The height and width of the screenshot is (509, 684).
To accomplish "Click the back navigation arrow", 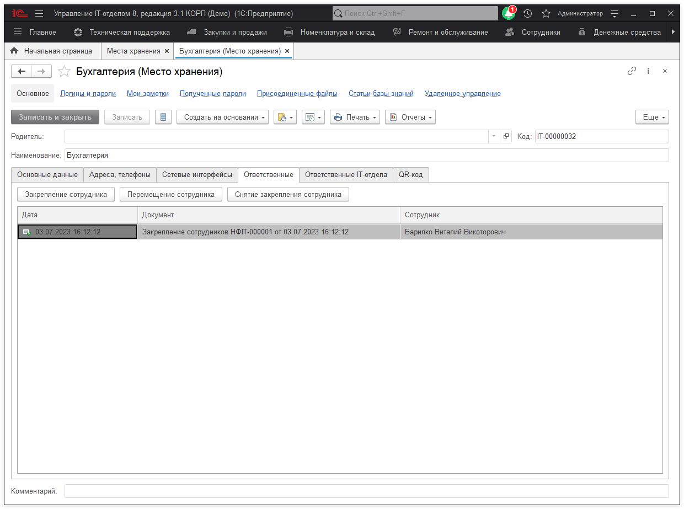I will (22, 71).
